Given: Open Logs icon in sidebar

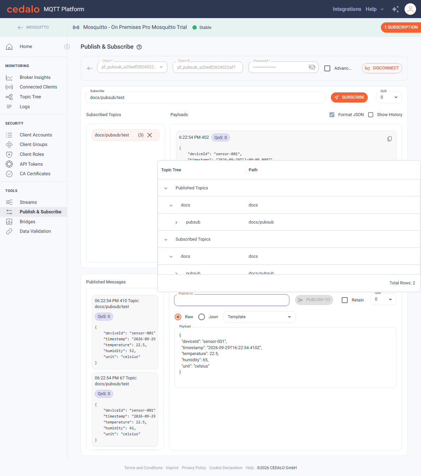Looking at the screenshot, I should point(9,107).
